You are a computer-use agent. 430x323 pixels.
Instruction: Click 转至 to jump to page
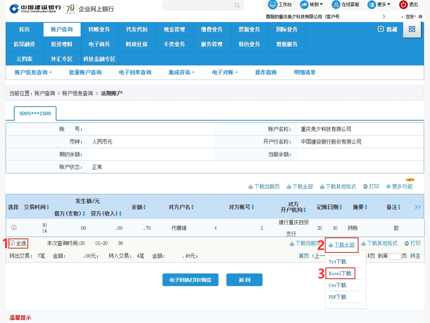415,256
